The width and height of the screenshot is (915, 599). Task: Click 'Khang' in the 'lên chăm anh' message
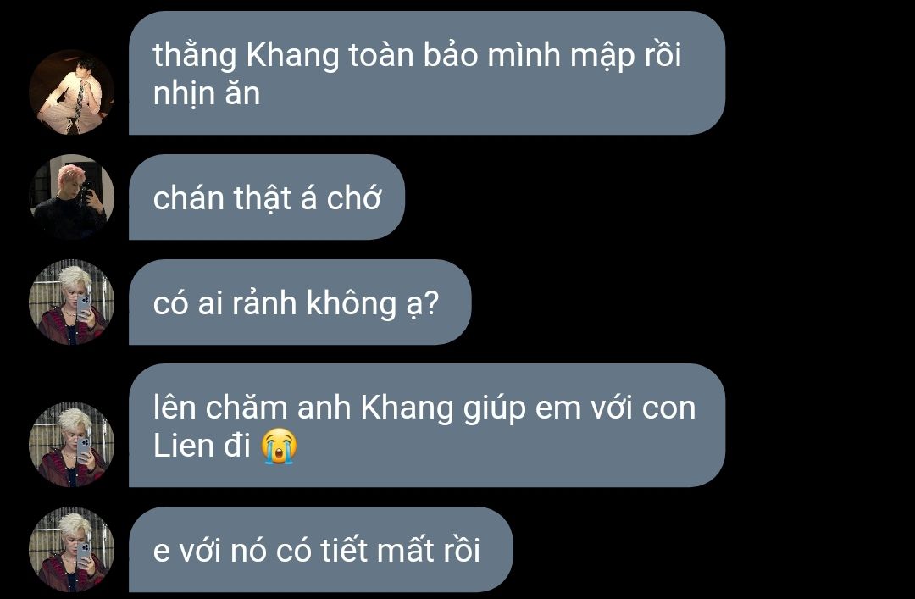[x=407, y=408]
